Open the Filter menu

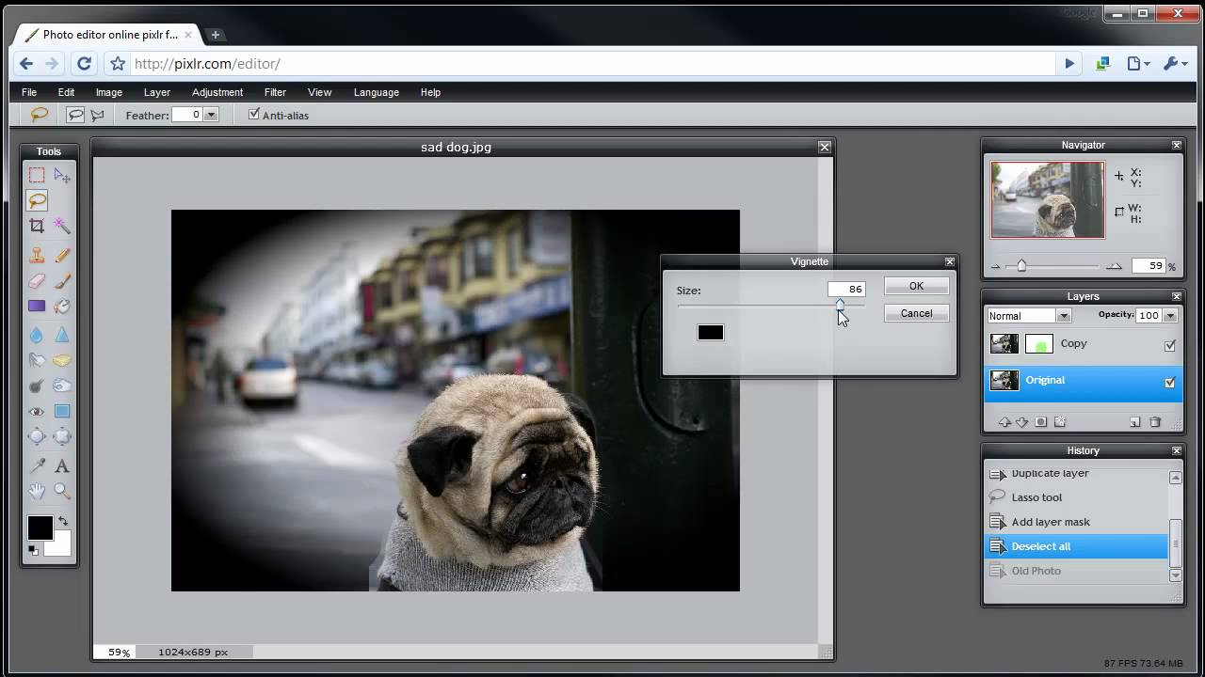click(275, 92)
